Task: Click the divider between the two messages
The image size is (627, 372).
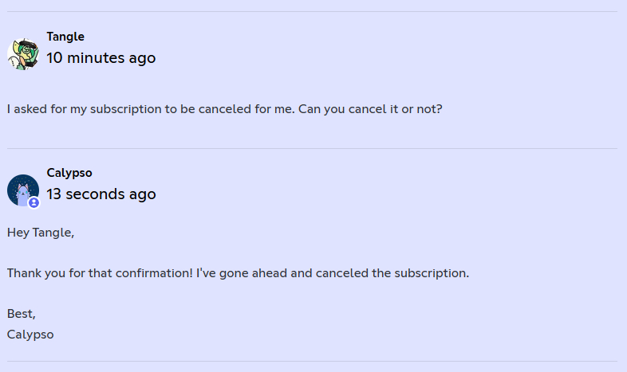Action: (312, 148)
